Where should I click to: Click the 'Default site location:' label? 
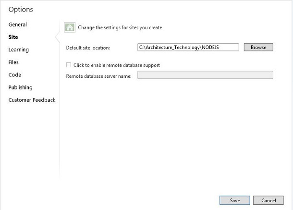click(88, 48)
